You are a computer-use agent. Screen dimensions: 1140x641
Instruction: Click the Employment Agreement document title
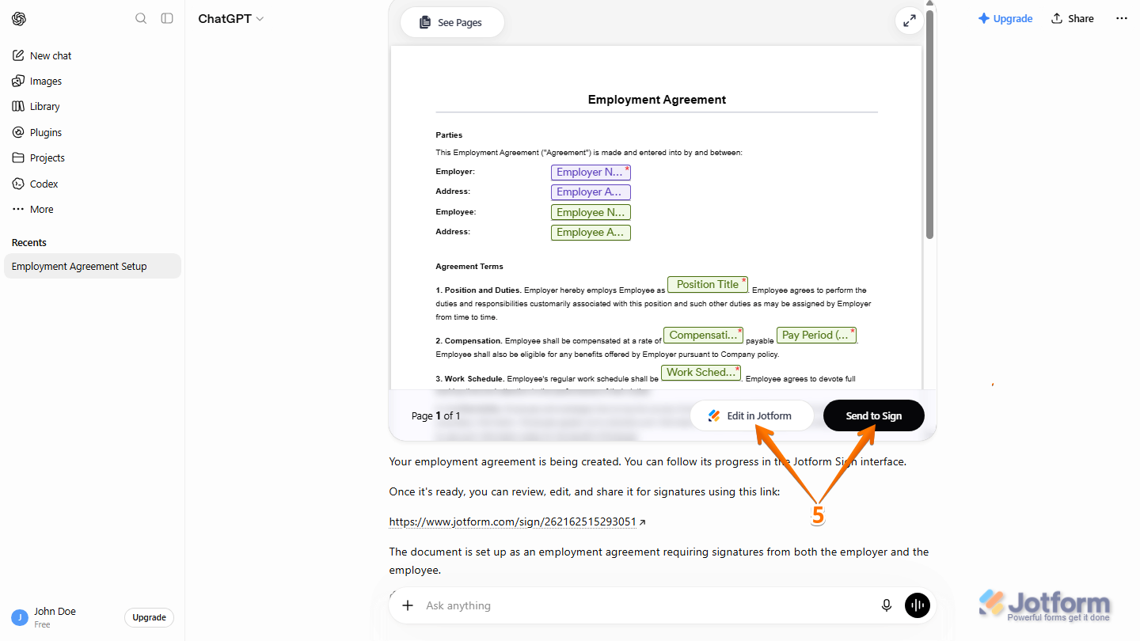[657, 100]
